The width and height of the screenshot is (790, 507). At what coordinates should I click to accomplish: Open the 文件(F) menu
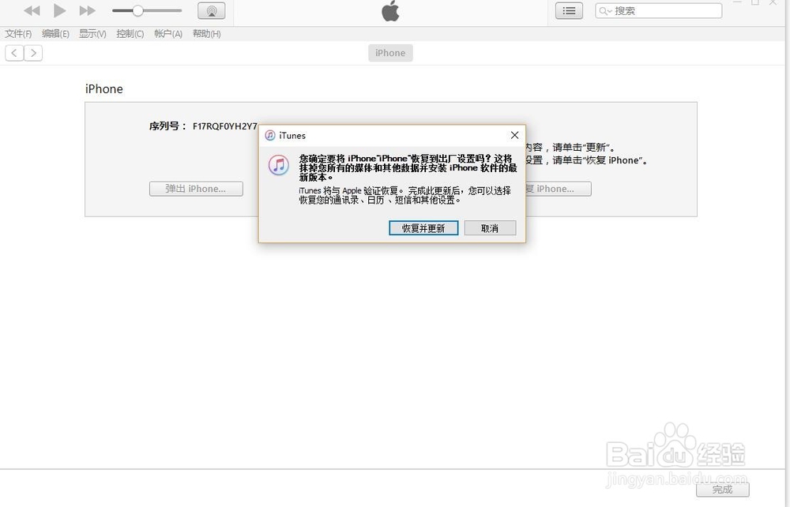point(18,34)
